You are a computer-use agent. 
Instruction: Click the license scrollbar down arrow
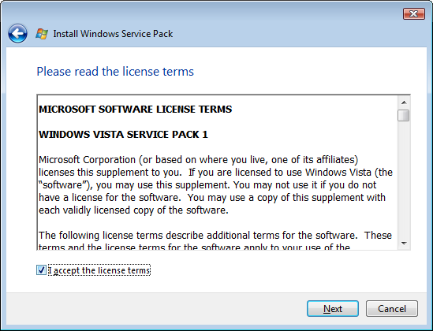404,243
